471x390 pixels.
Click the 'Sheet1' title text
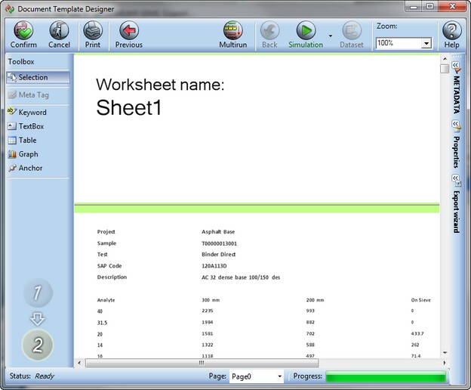point(129,107)
